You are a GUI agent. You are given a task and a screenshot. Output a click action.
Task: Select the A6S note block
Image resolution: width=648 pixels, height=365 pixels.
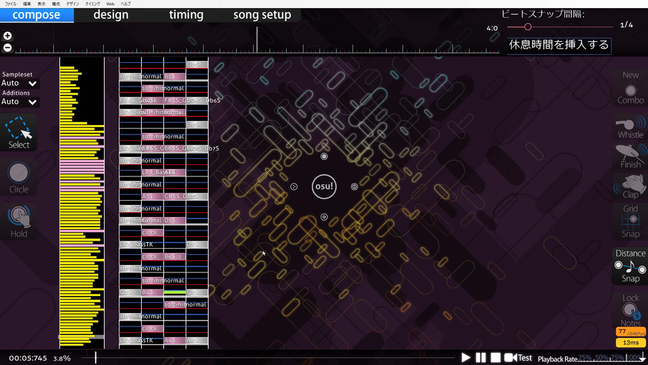(196, 341)
